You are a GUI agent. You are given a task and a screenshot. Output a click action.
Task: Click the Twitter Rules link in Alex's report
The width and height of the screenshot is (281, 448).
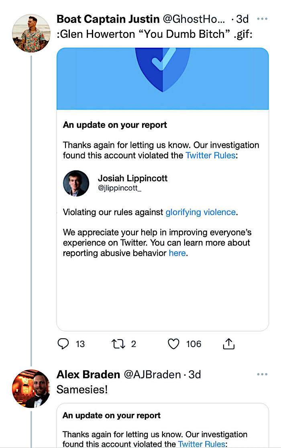point(202,444)
